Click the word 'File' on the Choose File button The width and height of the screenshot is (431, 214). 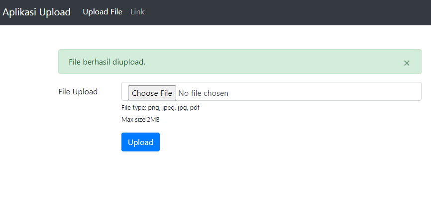(x=166, y=93)
